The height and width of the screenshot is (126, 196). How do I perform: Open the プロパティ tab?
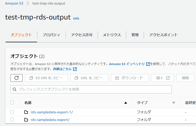[x=51, y=35]
